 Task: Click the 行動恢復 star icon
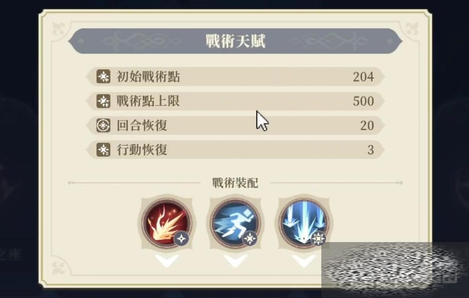click(104, 149)
